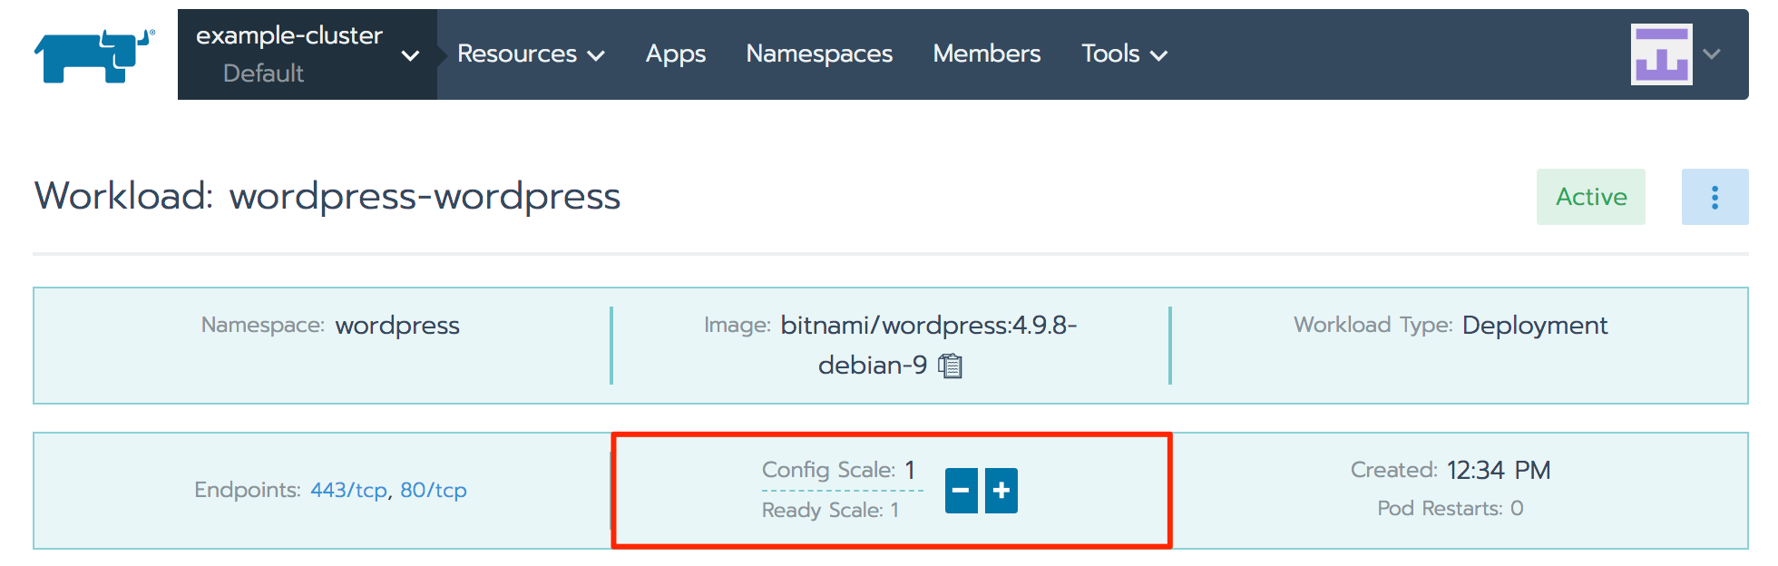Click the bitnami/wordpress image name text
The height and width of the screenshot is (566, 1778).
point(928,326)
